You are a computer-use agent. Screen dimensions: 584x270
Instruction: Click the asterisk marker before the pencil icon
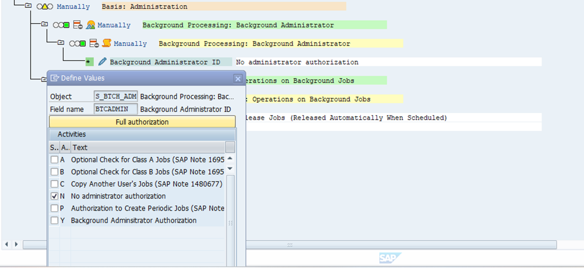click(89, 62)
